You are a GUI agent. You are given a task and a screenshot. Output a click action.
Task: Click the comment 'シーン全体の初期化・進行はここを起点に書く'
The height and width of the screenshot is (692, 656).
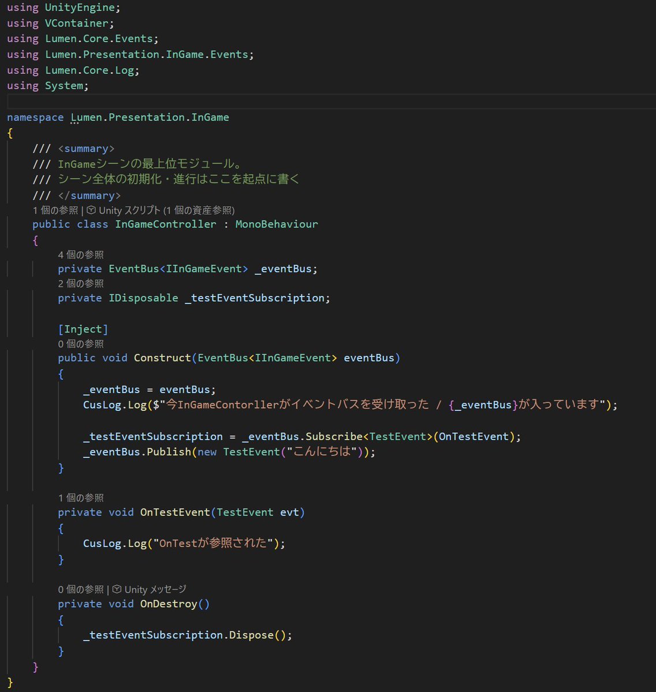coord(179,179)
